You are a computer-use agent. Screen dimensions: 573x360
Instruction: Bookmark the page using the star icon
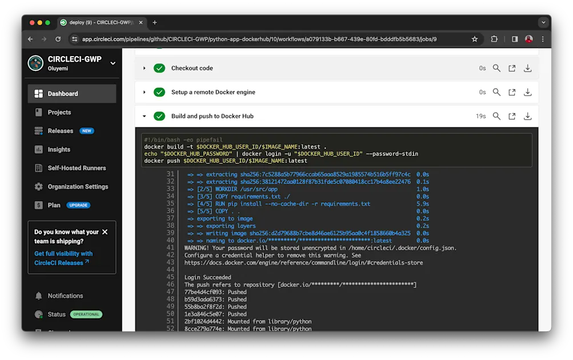click(475, 39)
